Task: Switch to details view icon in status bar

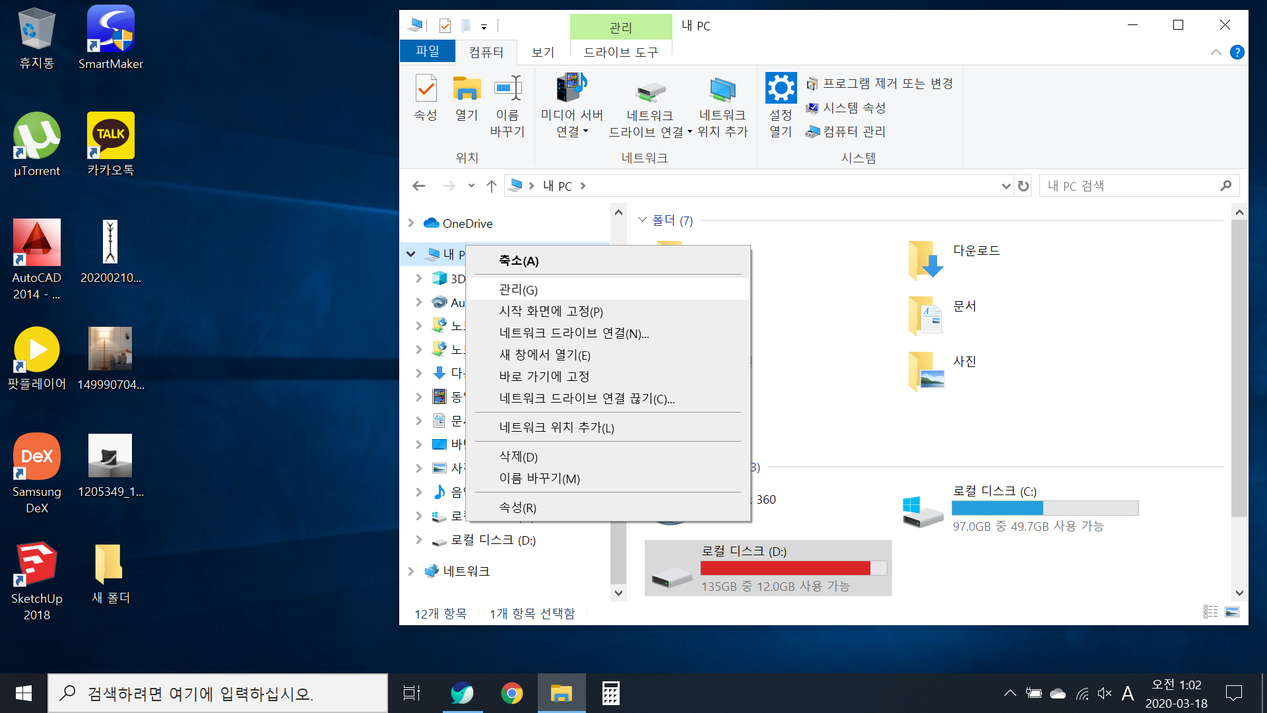Action: coord(1210,612)
